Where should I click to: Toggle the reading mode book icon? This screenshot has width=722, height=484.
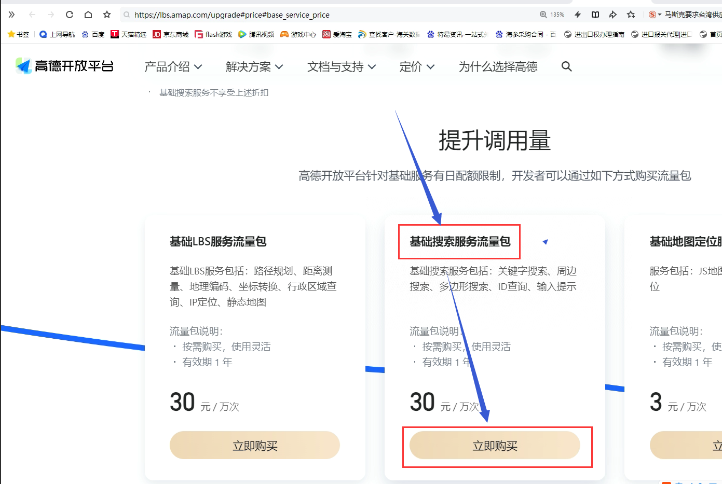[595, 15]
